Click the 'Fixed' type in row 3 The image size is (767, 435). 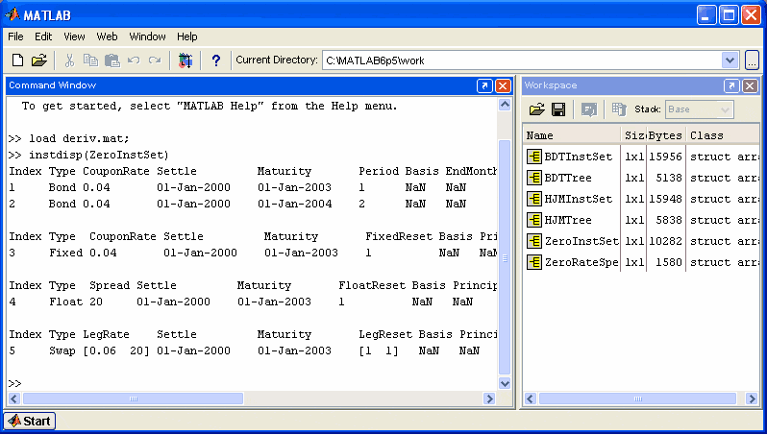[x=66, y=253]
